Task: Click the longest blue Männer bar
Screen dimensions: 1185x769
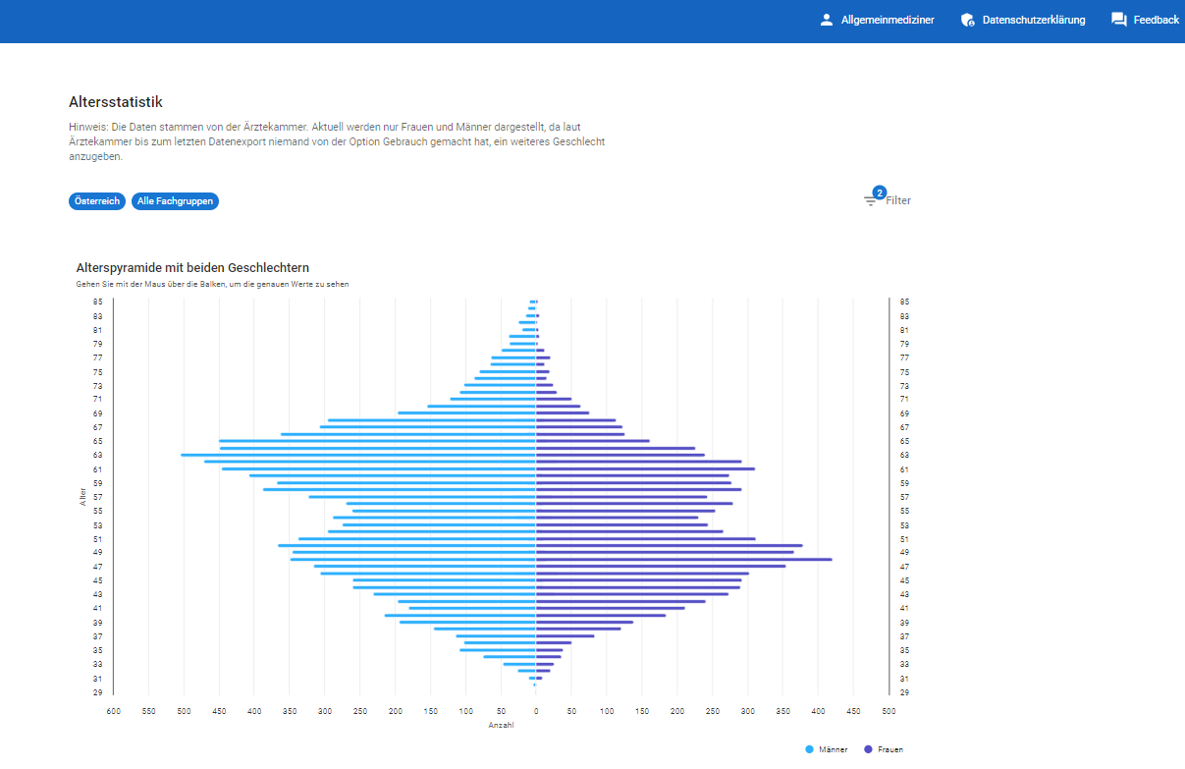Action: click(x=358, y=455)
